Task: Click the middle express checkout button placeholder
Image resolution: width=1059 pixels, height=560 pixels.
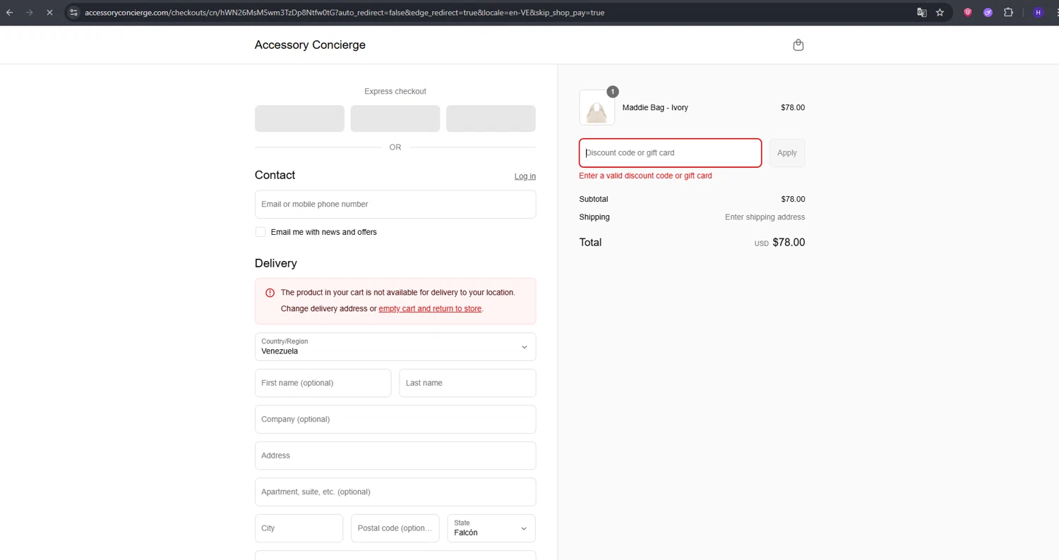Action: coord(395,118)
